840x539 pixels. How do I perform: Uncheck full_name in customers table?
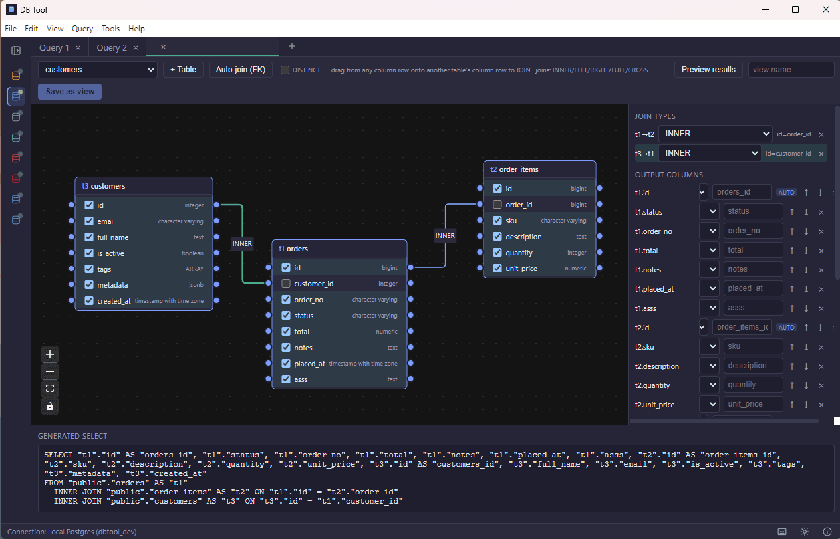89,237
